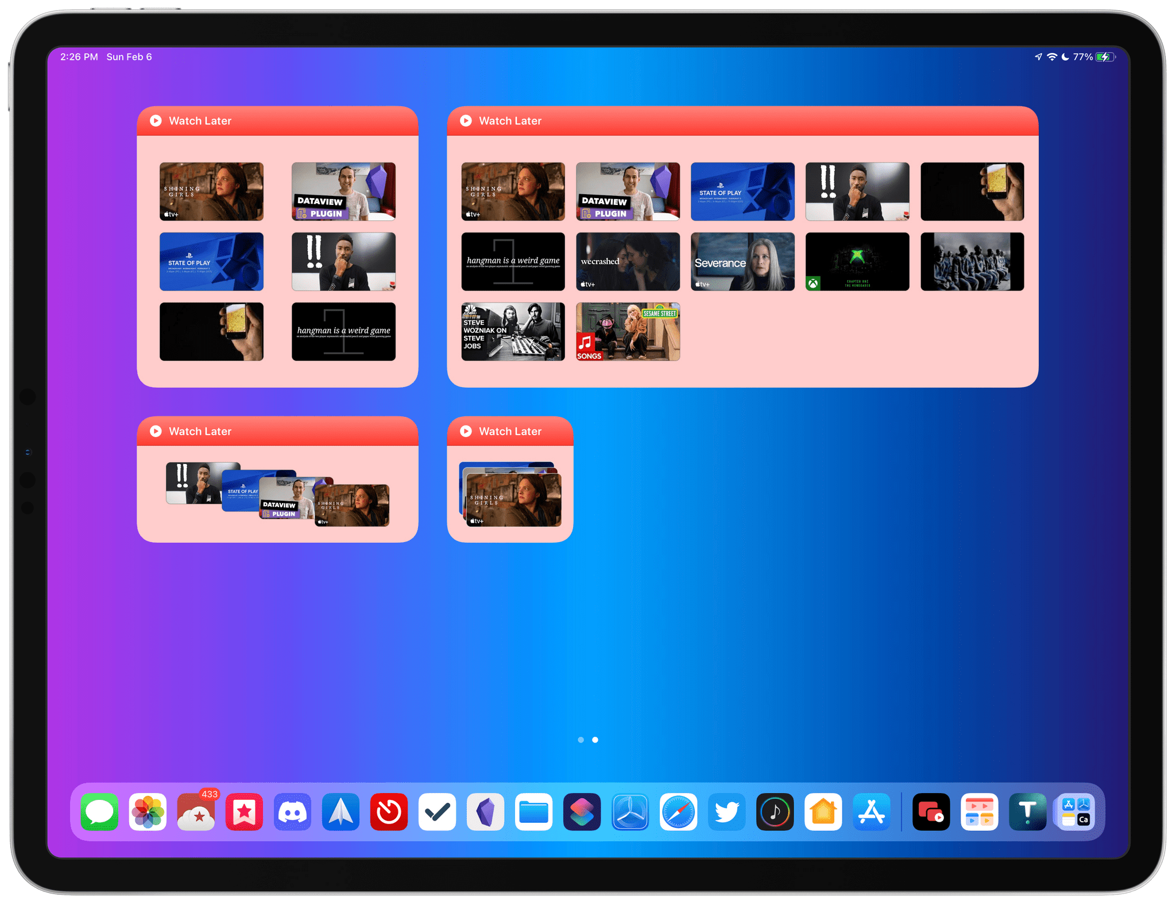Open State of Play in six-video widget
Viewport: 1176px width, 905px height.
pos(211,261)
